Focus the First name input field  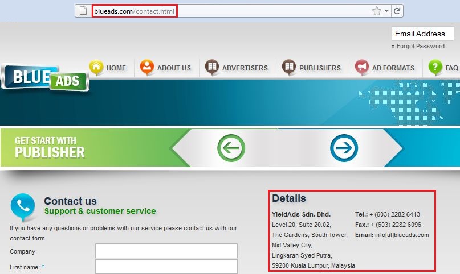pos(166,267)
